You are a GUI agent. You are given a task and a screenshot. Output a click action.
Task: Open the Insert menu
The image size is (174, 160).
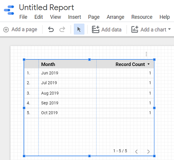[x=75, y=17]
